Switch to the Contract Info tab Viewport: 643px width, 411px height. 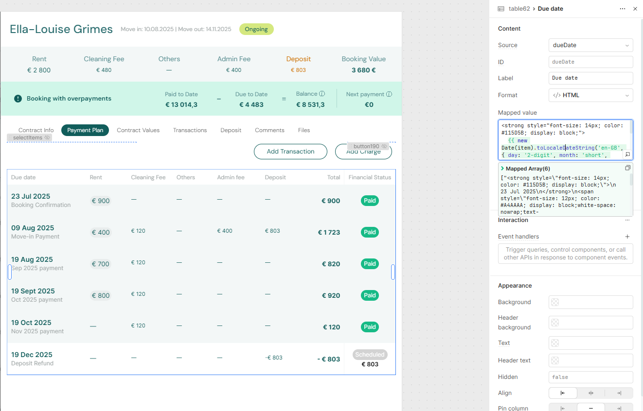point(36,130)
